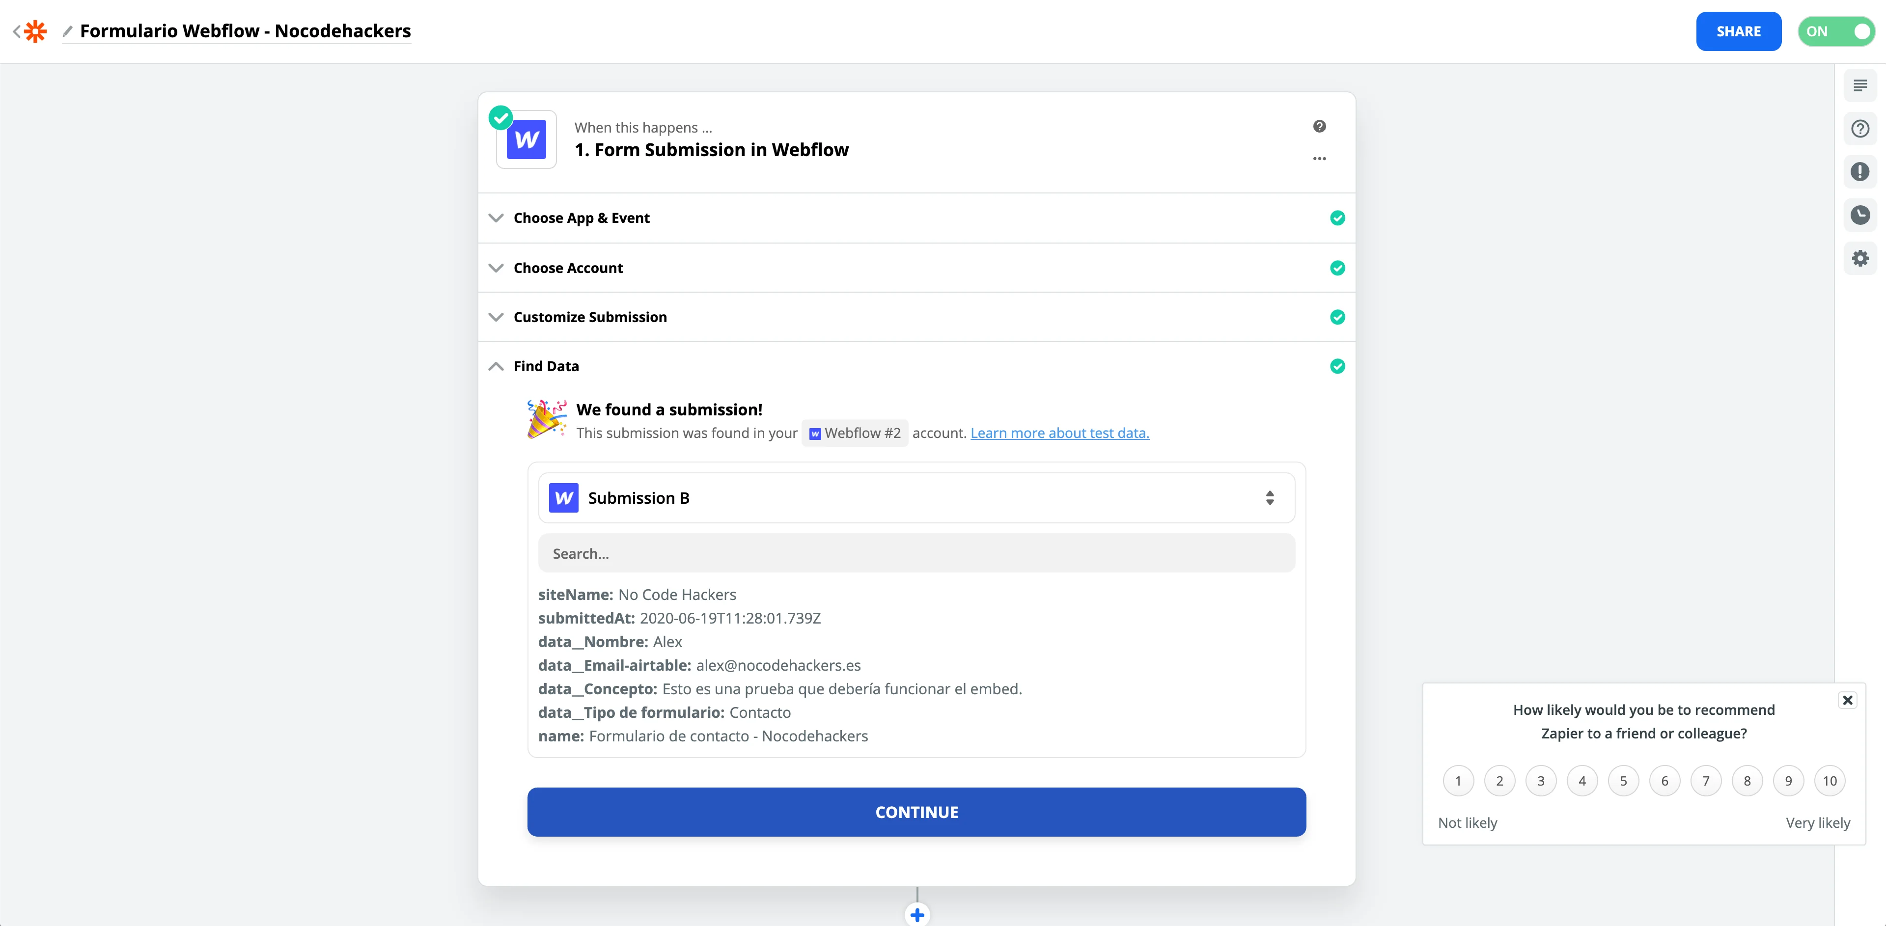
Task: Click the submission data Search field
Action: (x=916, y=553)
